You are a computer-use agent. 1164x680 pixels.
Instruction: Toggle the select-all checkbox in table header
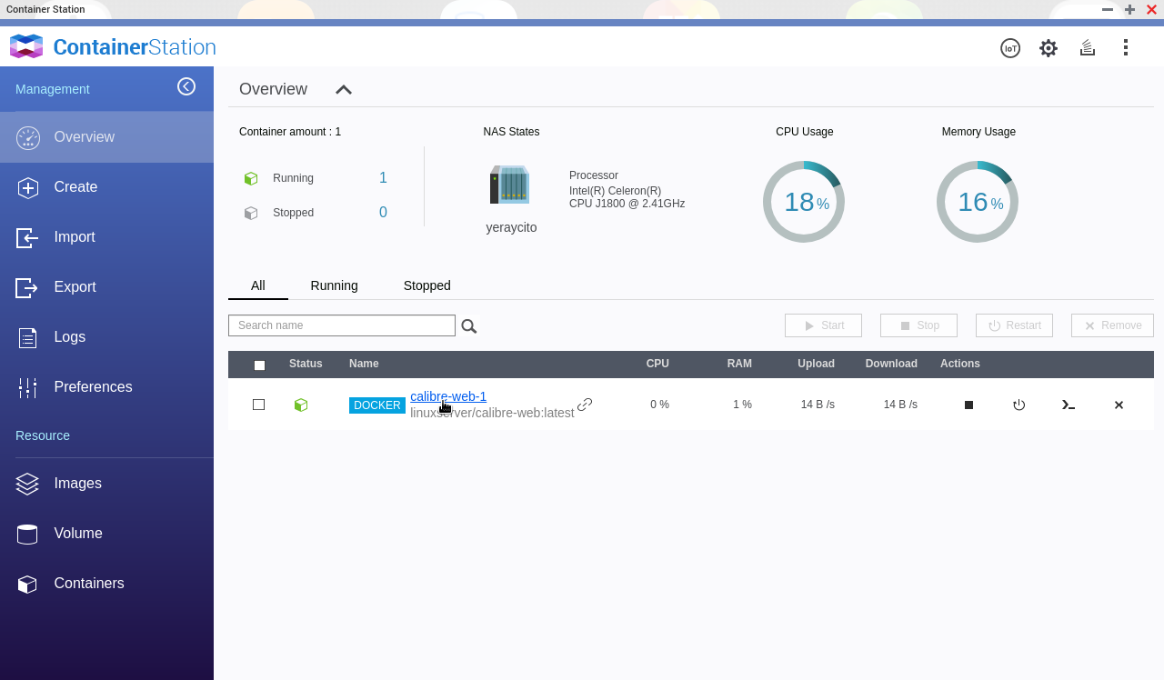pos(259,365)
